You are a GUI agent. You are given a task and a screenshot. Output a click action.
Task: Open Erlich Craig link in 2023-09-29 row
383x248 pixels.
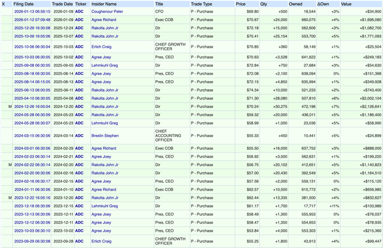click(101, 241)
